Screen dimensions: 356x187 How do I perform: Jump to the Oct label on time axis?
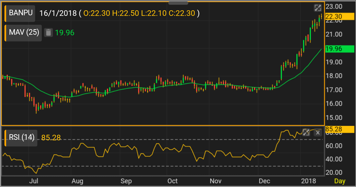[x=172, y=181]
